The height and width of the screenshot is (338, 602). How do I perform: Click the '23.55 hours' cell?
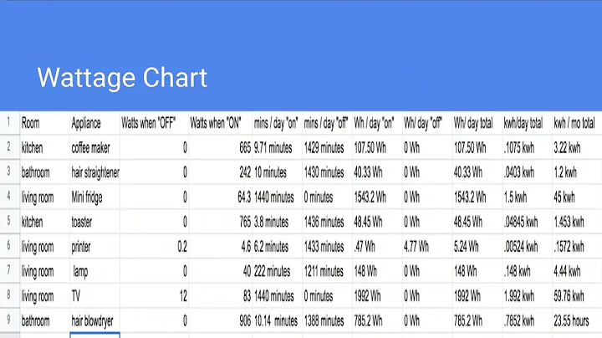(575, 320)
